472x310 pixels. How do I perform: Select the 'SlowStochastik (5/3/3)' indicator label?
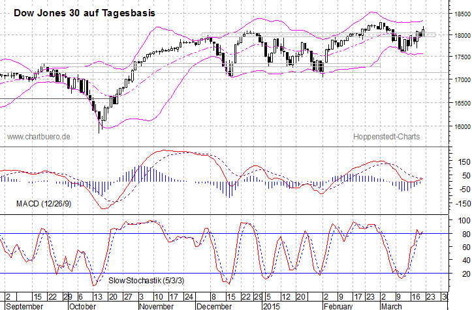(146, 281)
